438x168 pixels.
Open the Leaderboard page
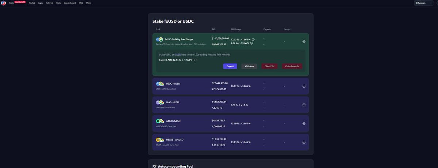(x=70, y=3)
